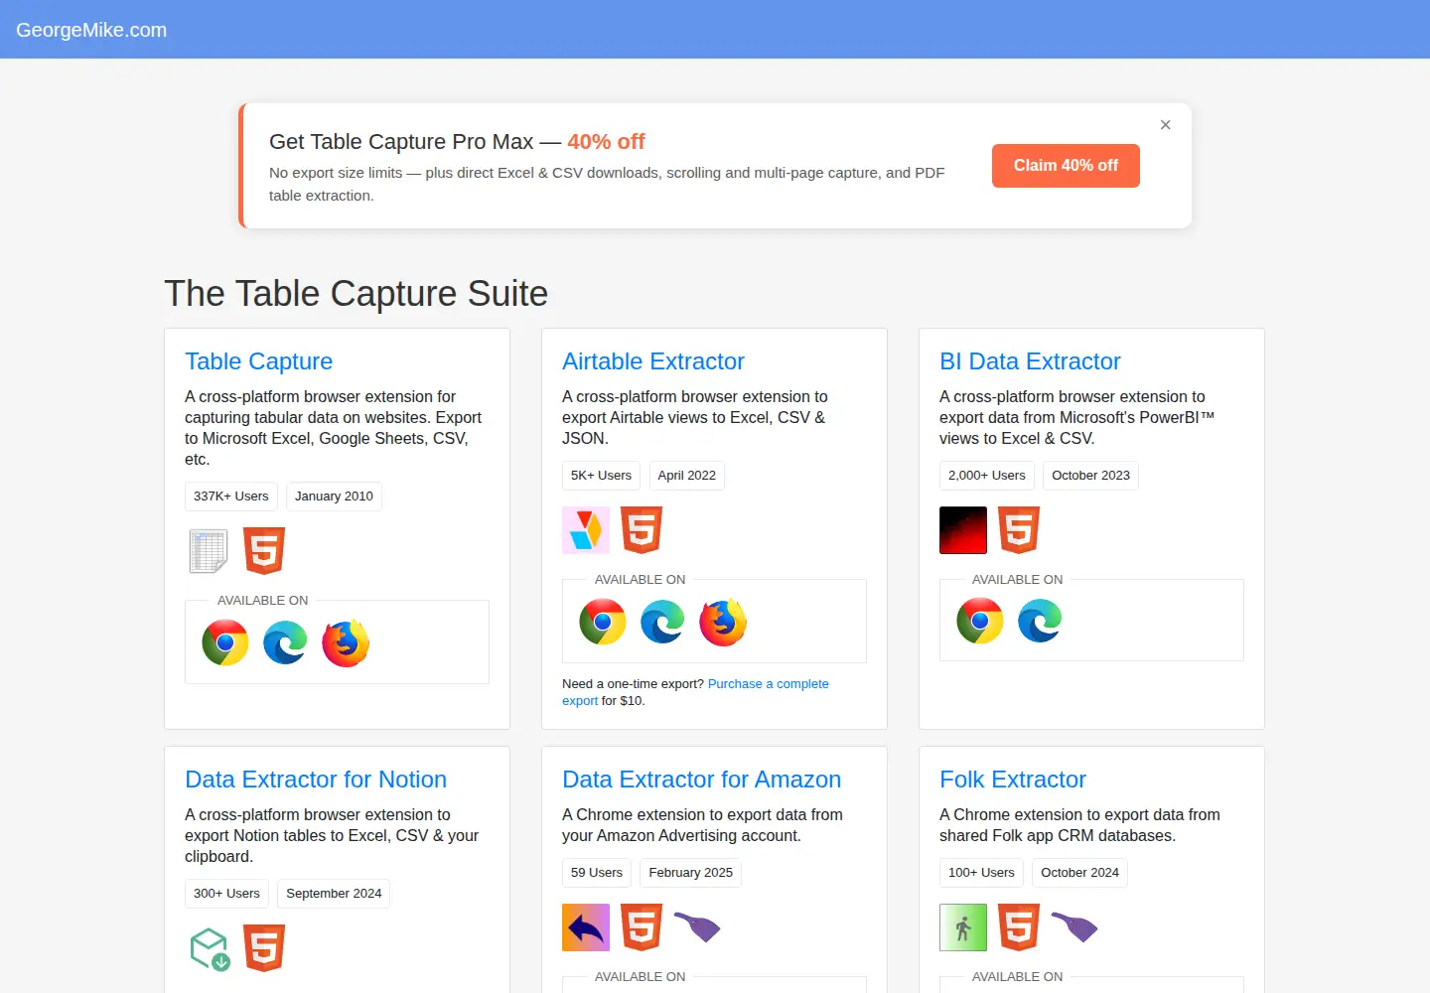This screenshot has height=993, width=1430.
Task: Click the 300+ Users badge
Action: (x=226, y=894)
